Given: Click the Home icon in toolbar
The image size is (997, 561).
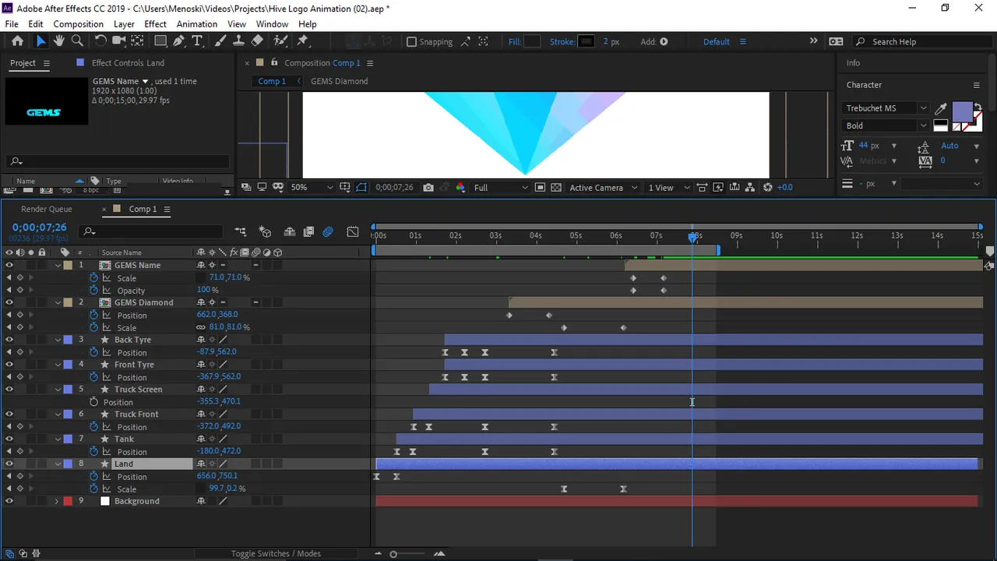Looking at the screenshot, I should [17, 41].
